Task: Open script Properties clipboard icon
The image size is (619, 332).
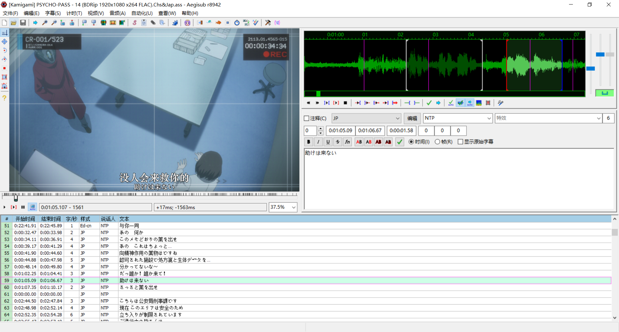Action: (144, 23)
